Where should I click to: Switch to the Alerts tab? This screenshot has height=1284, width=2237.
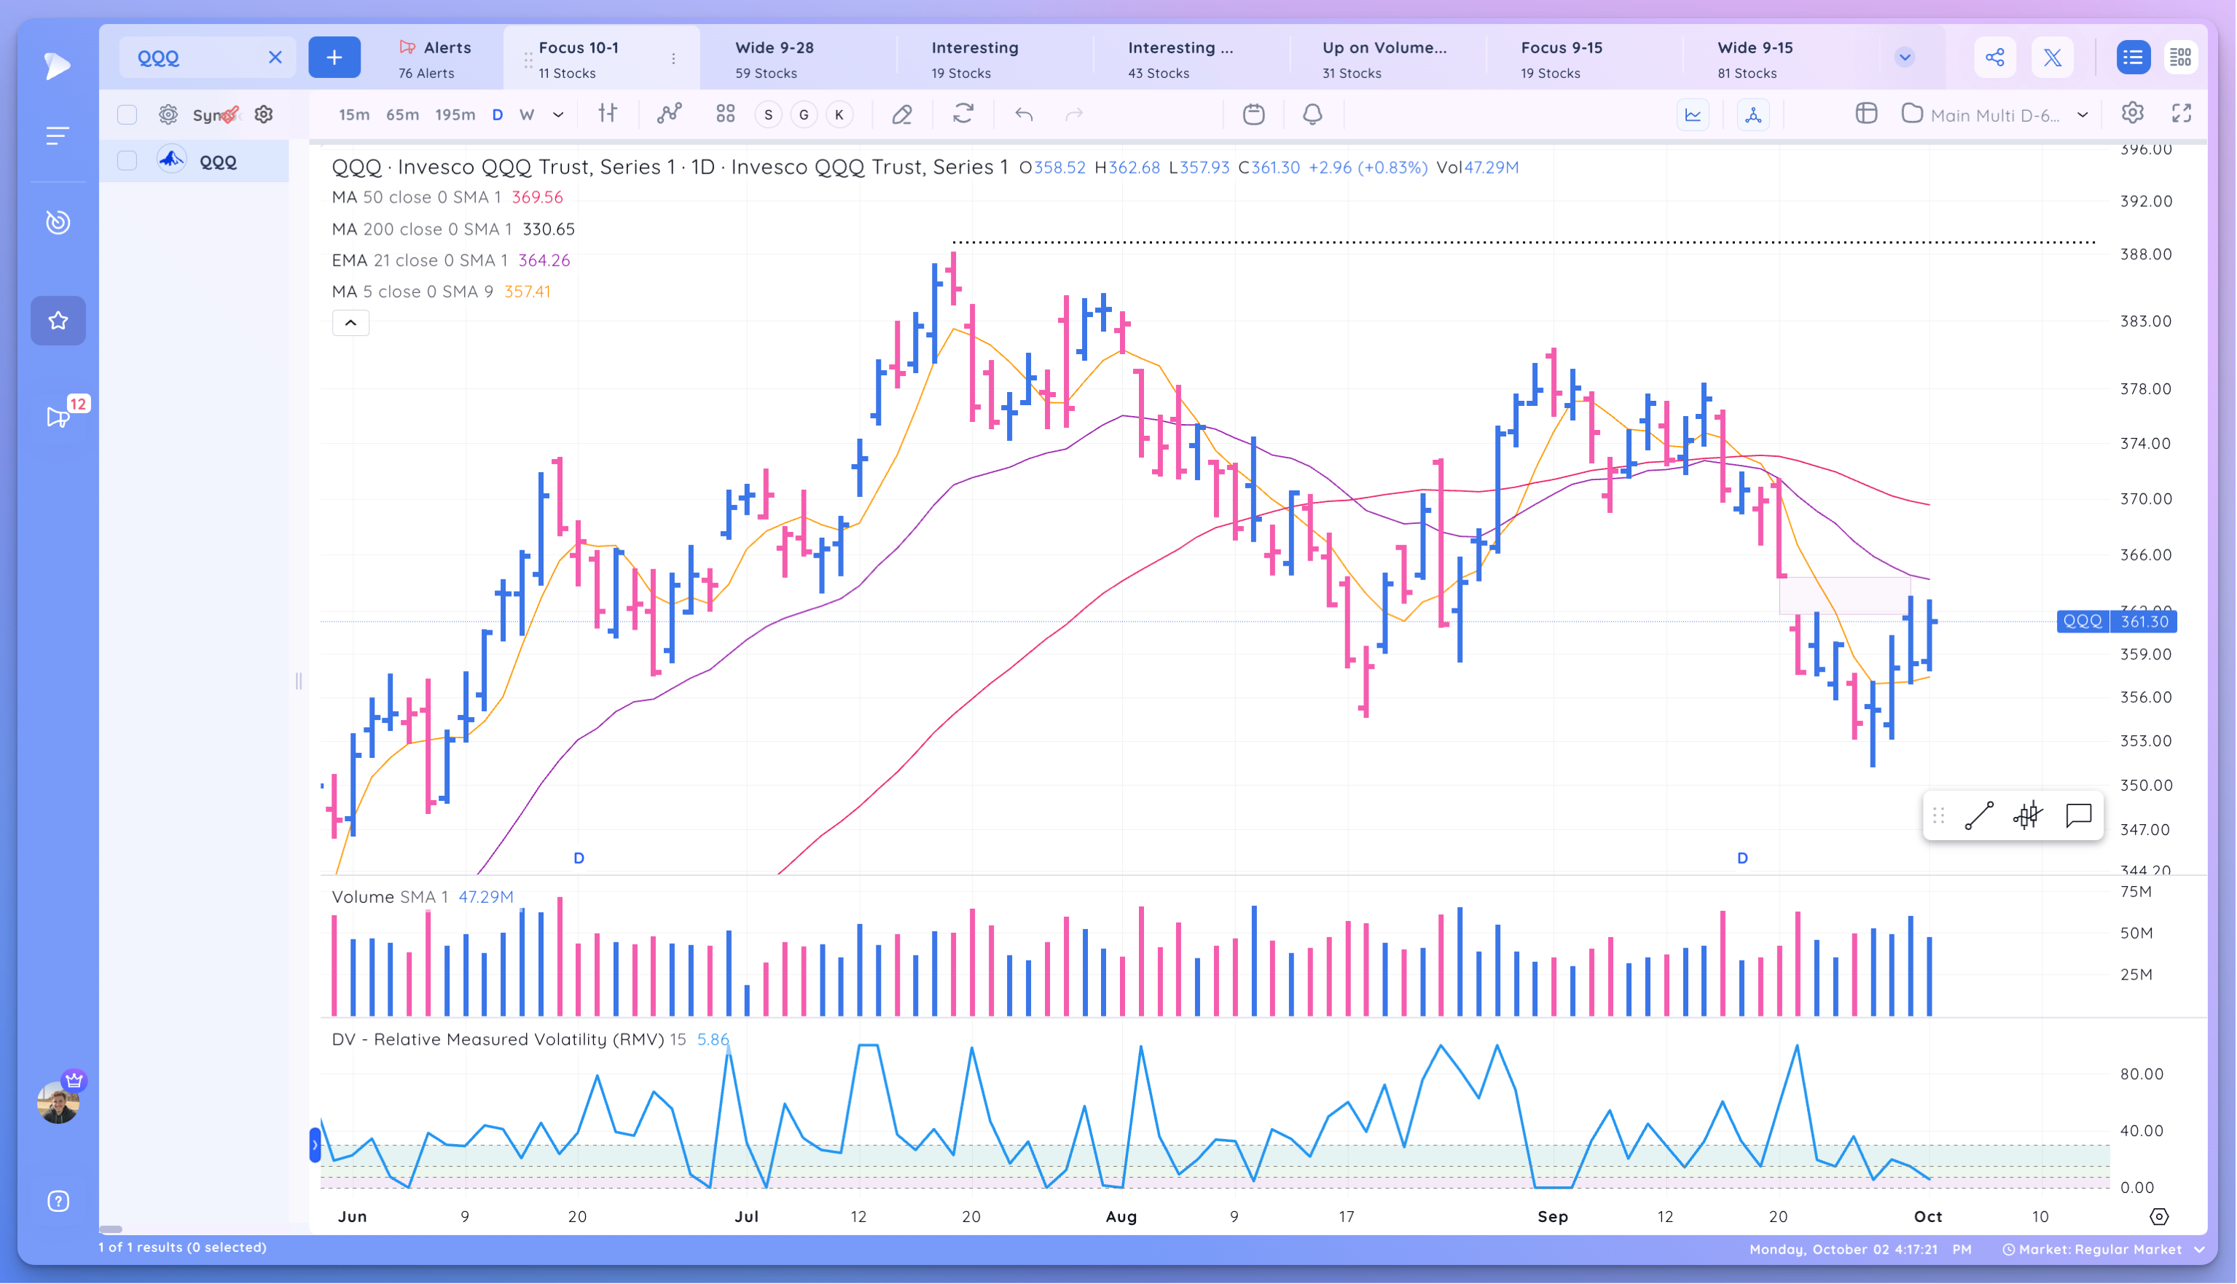[436, 58]
